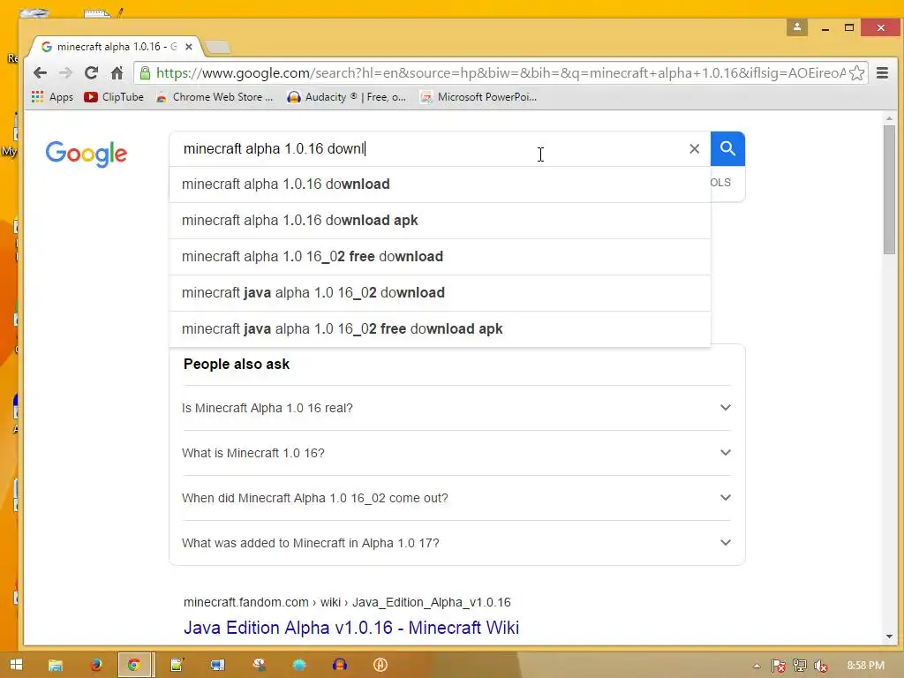Click the 'People also ask' heading

[237, 364]
